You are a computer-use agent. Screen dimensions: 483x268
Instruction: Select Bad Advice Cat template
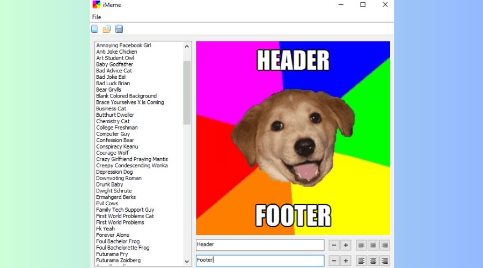tap(114, 70)
